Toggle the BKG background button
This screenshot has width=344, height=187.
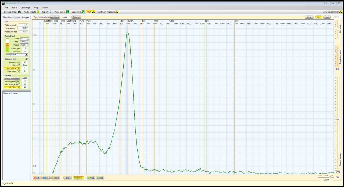coord(67,178)
